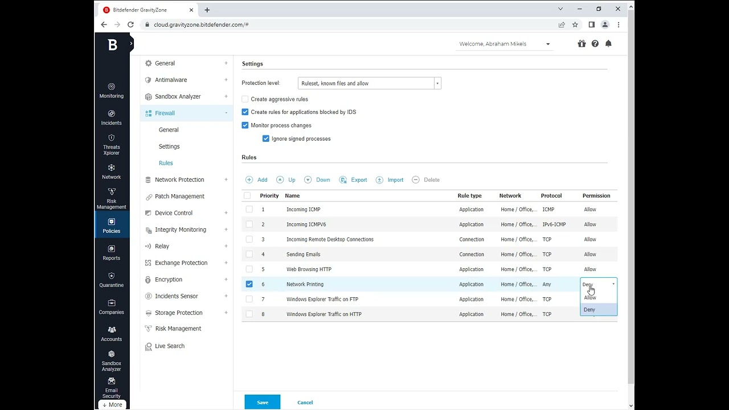729x410 pixels.
Task: Check the Sending Emails rule checkbox
Action: coord(249,255)
